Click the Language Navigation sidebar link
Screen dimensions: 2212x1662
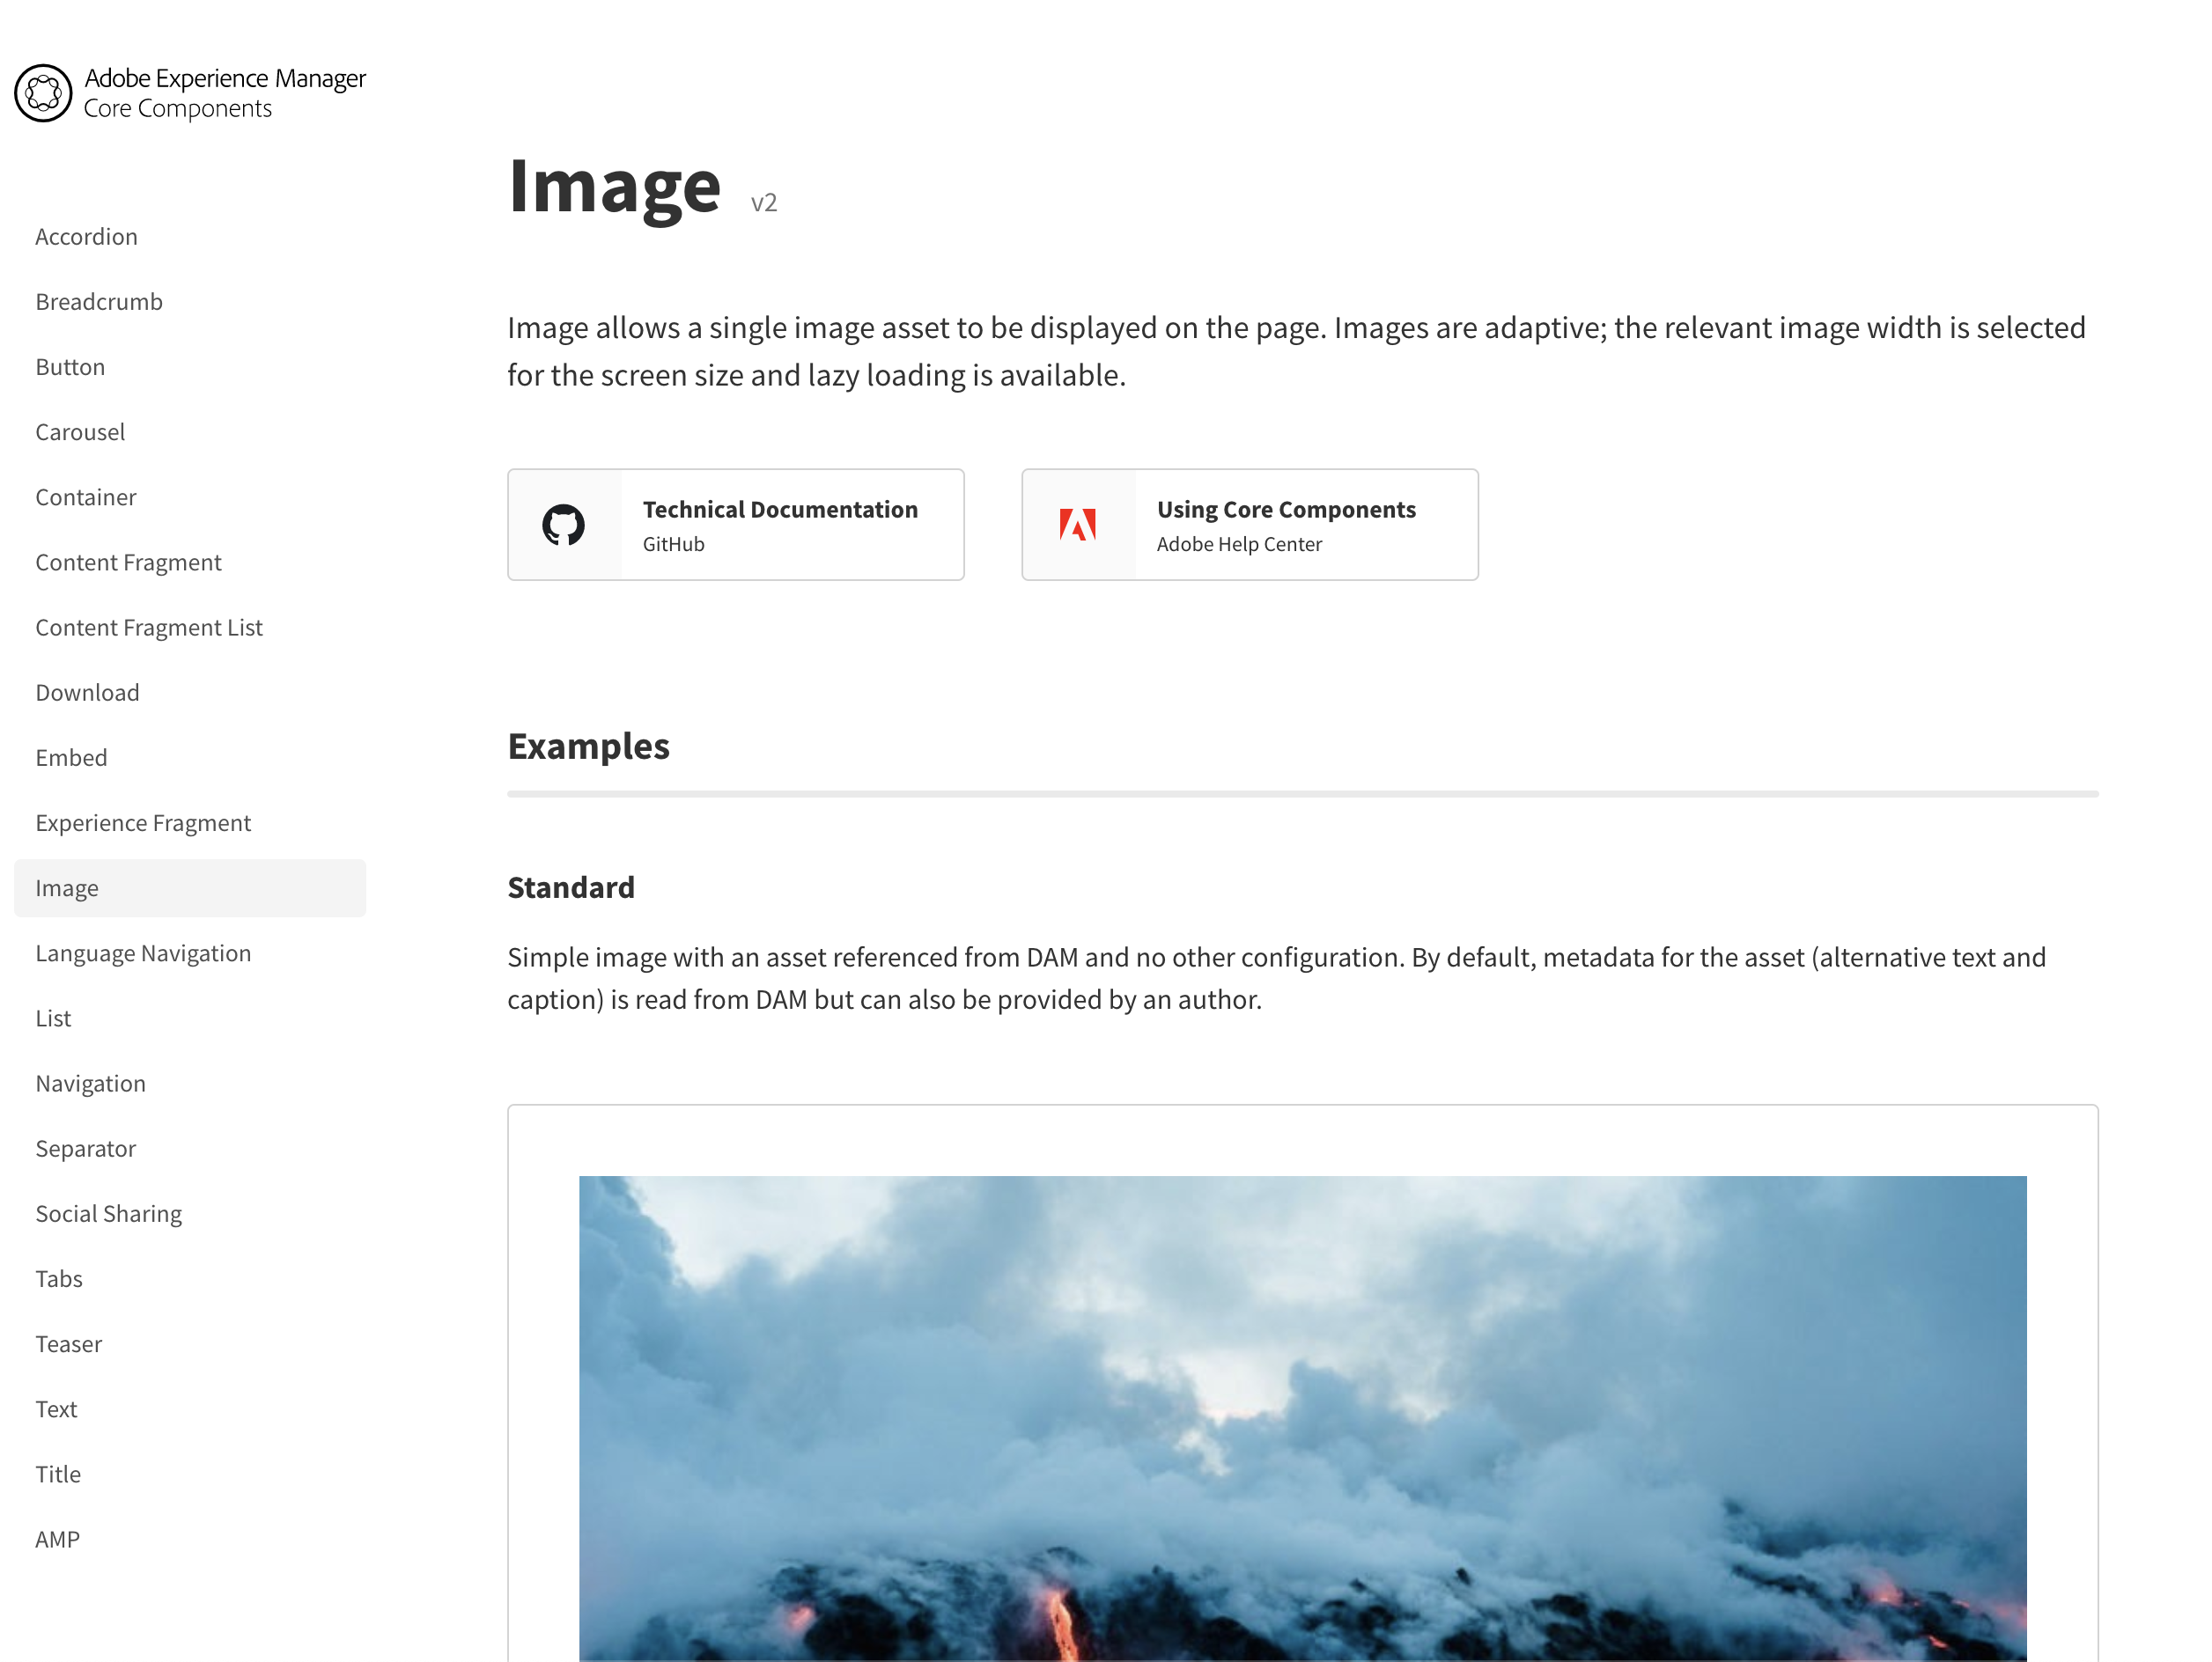point(144,952)
